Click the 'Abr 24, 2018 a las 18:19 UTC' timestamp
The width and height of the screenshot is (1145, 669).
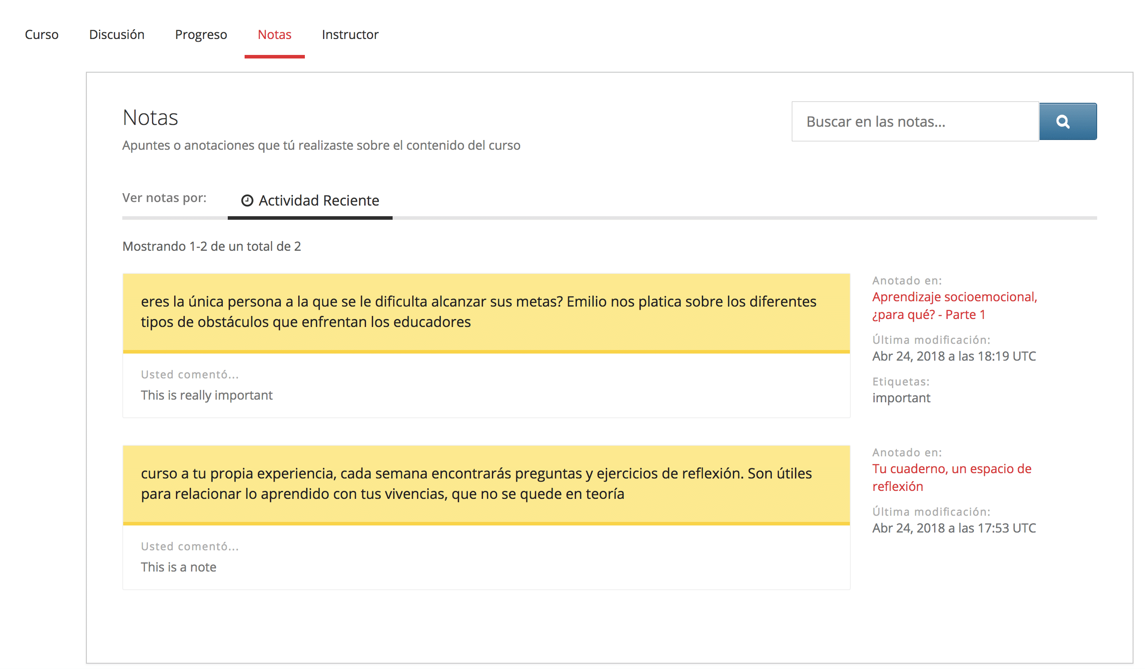(954, 356)
